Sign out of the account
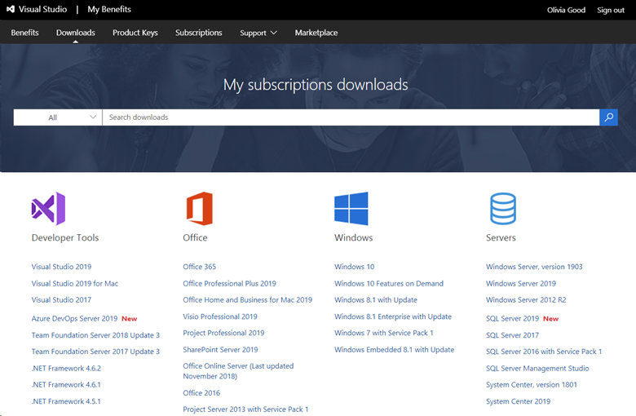 click(x=611, y=10)
